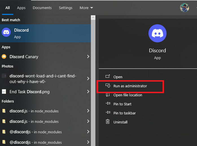Click the user profile avatar at top right
The width and height of the screenshot is (197, 146).
184,8
